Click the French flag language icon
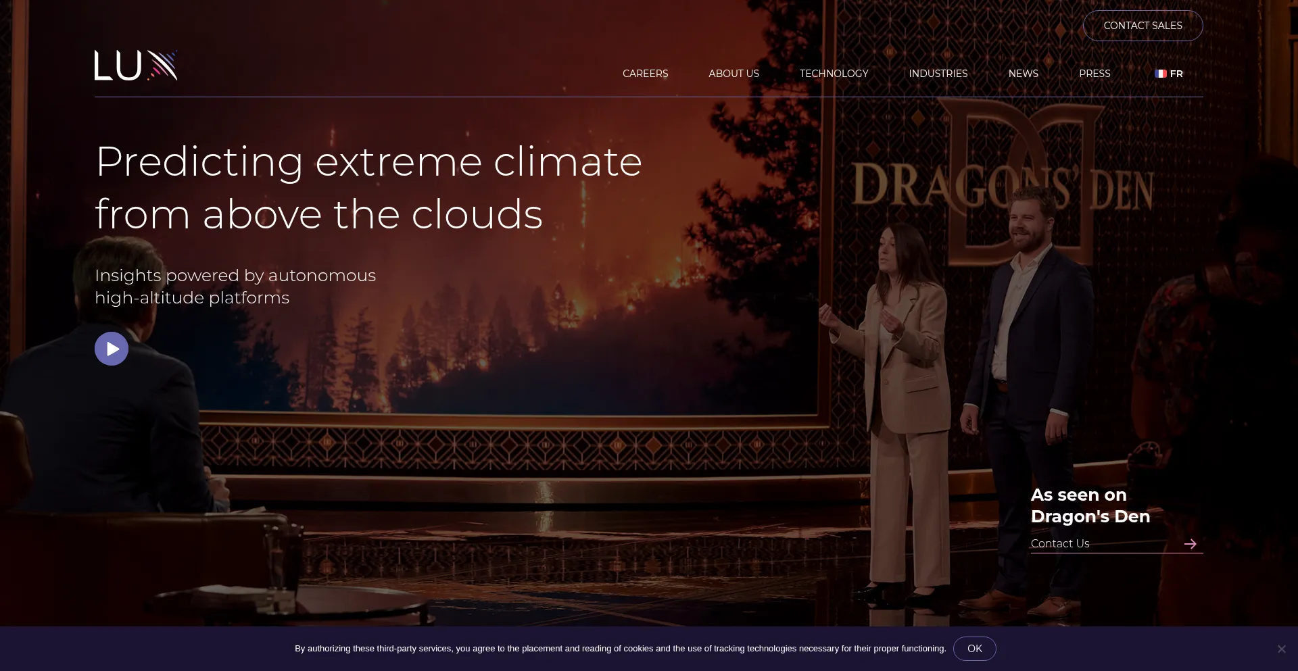The height and width of the screenshot is (671, 1298). (x=1161, y=74)
